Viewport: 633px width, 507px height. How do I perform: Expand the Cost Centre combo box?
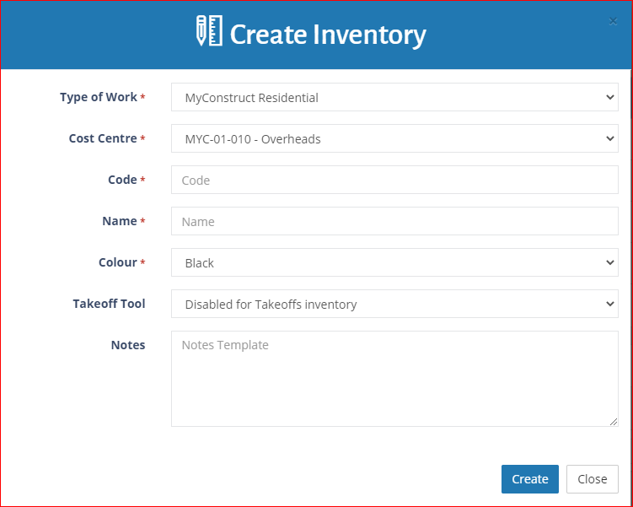pyautogui.click(x=394, y=138)
